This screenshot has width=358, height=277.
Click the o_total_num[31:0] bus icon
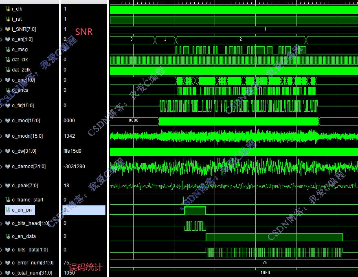click(x=8, y=273)
